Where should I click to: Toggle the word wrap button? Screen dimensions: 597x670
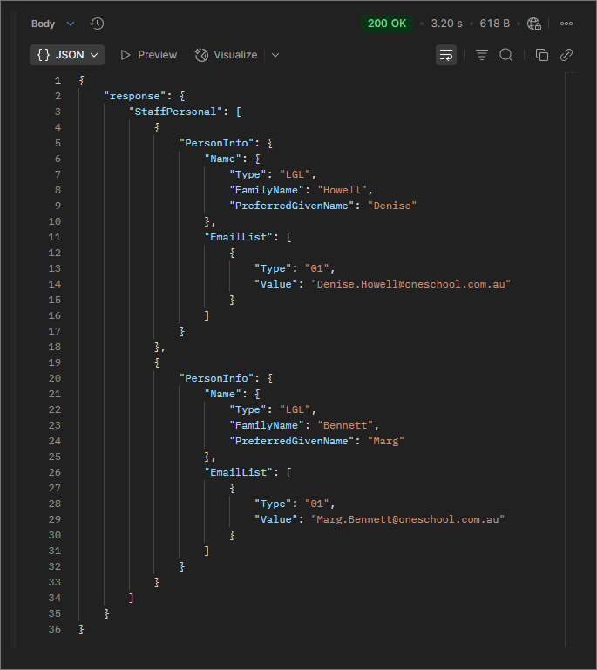pyautogui.click(x=446, y=55)
